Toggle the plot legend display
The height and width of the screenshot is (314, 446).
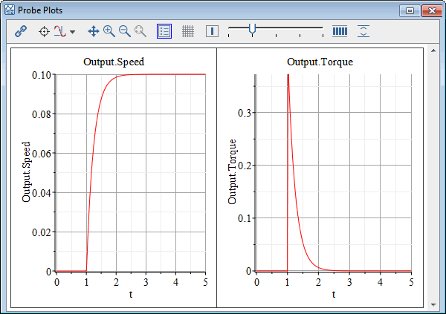point(164,31)
